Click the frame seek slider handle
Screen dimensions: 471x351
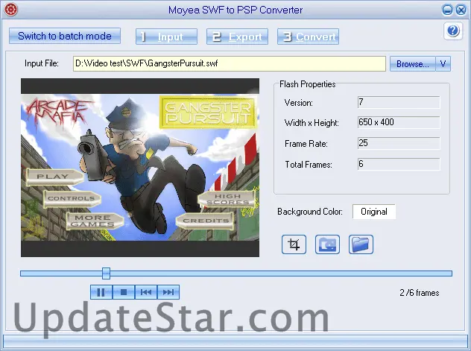click(106, 273)
